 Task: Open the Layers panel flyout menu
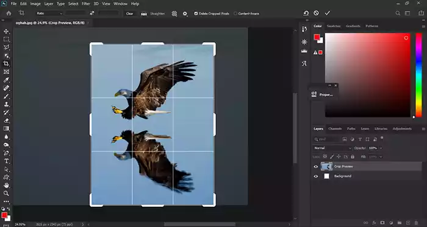click(423, 128)
